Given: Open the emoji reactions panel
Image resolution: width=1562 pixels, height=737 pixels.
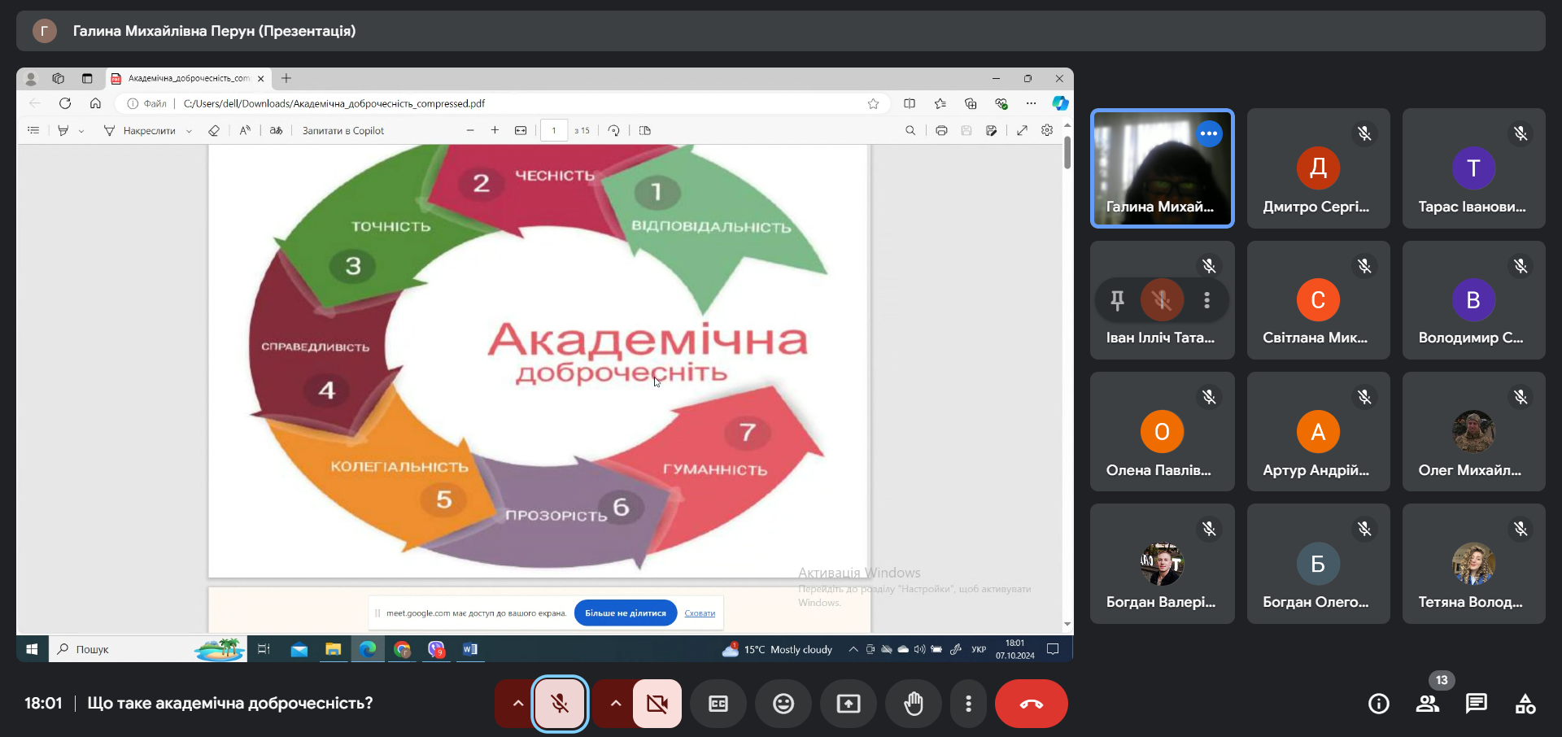Looking at the screenshot, I should pyautogui.click(x=783, y=704).
